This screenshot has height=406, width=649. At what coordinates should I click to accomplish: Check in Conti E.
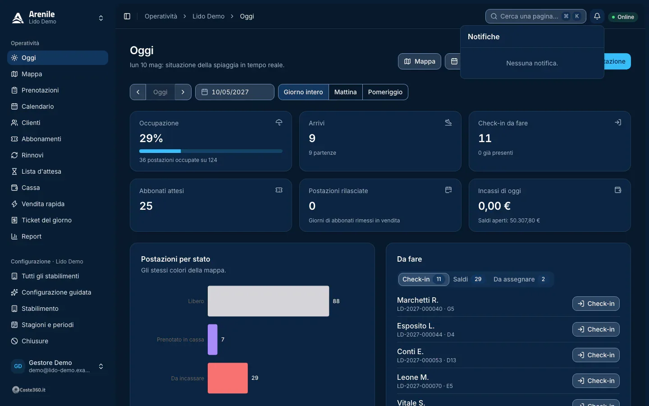click(596, 355)
